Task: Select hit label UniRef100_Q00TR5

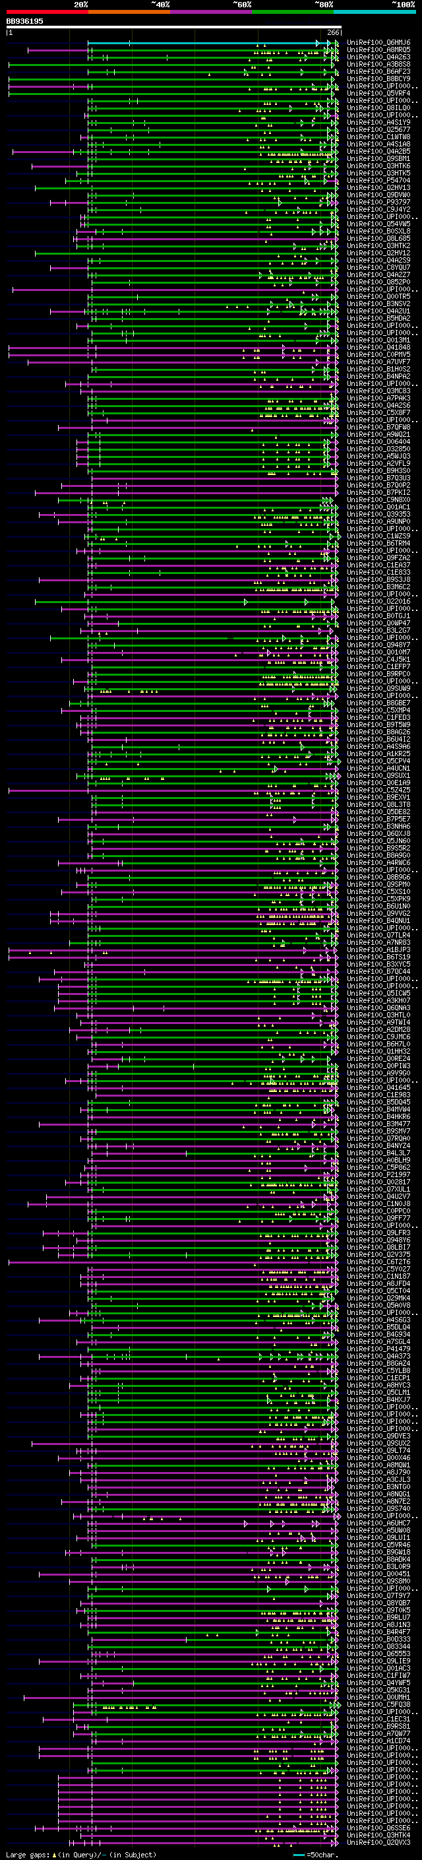Action: tap(378, 297)
